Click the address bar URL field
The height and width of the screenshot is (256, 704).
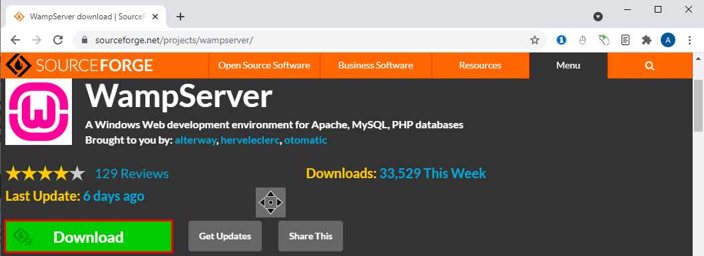click(x=310, y=41)
